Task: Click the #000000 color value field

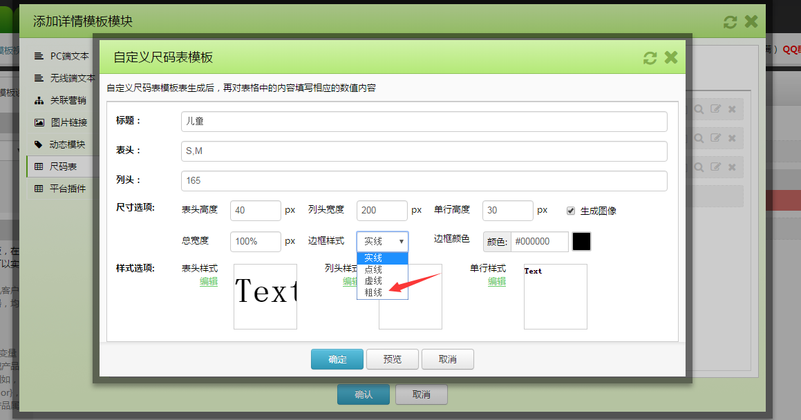Action: (x=540, y=241)
